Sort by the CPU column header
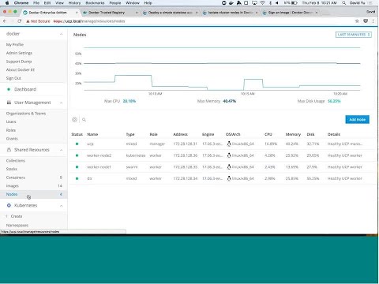Image resolution: width=379 pixels, height=284 pixels. click(268, 134)
